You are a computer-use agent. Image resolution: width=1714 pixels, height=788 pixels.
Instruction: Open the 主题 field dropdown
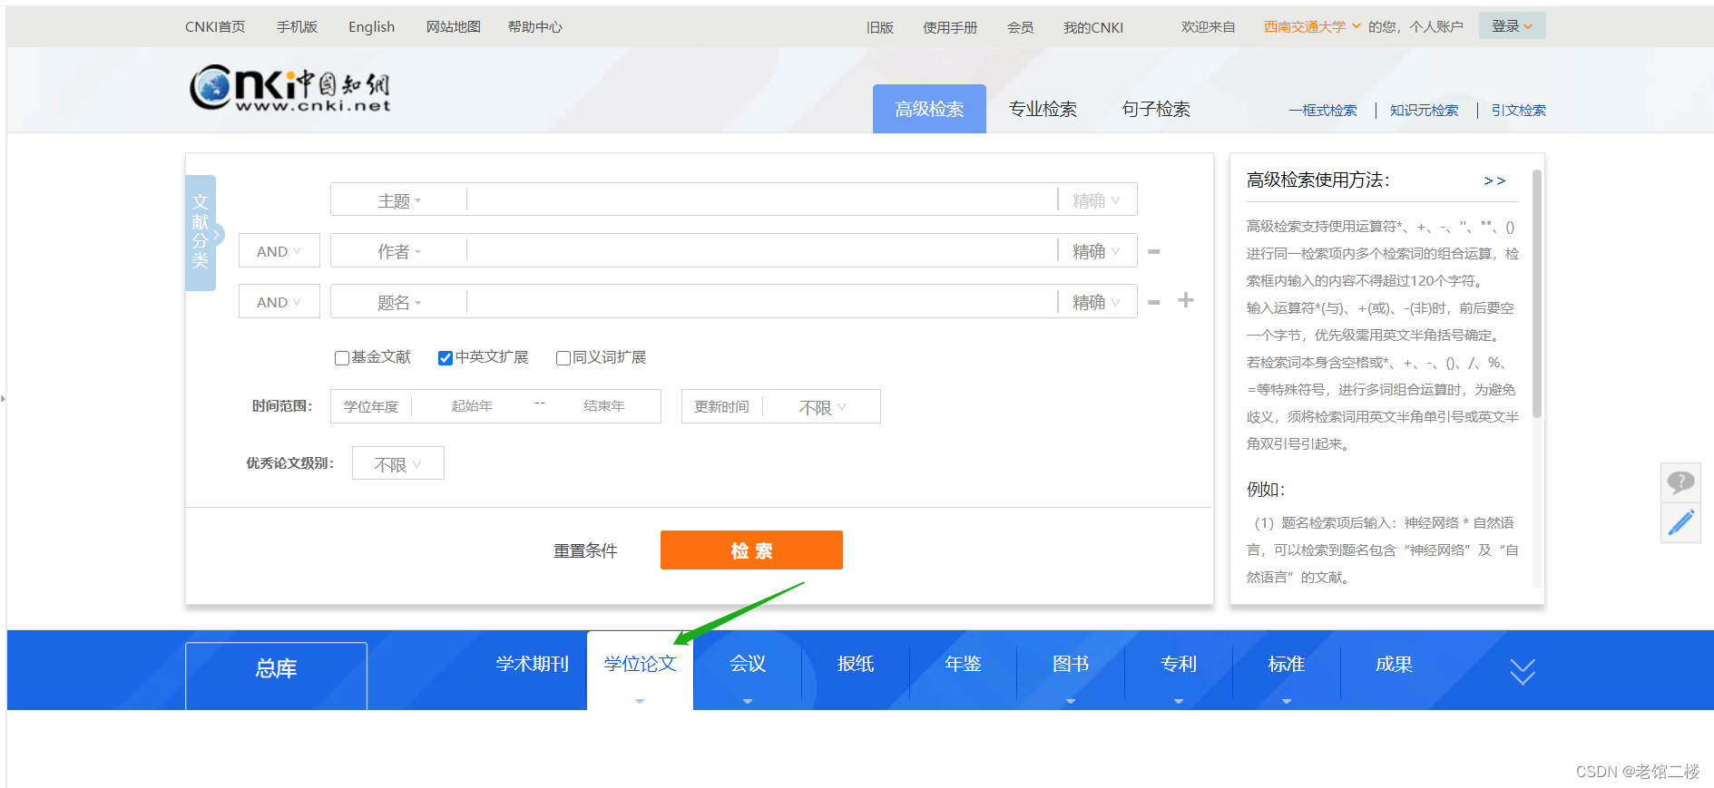tap(399, 200)
